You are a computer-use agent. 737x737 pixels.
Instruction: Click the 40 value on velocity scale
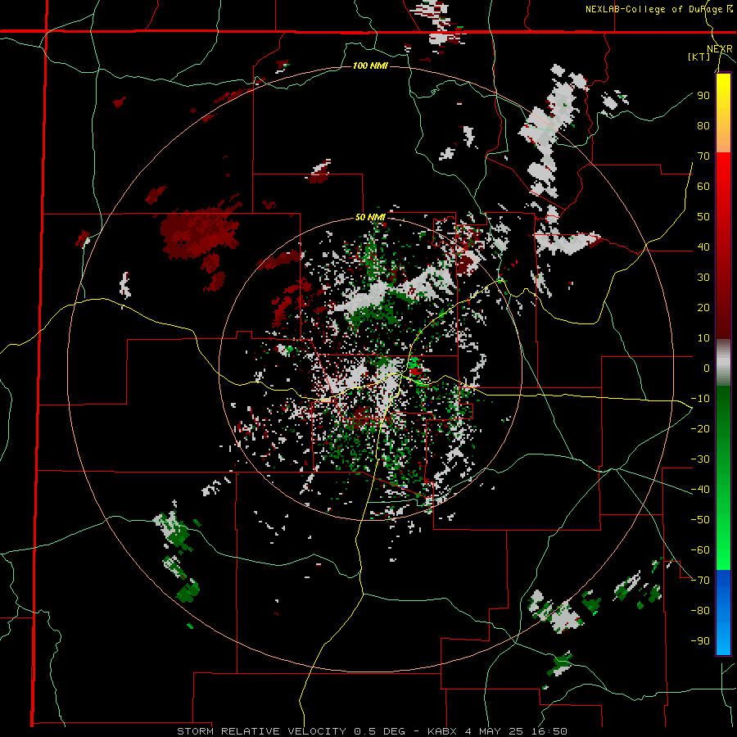[703, 247]
